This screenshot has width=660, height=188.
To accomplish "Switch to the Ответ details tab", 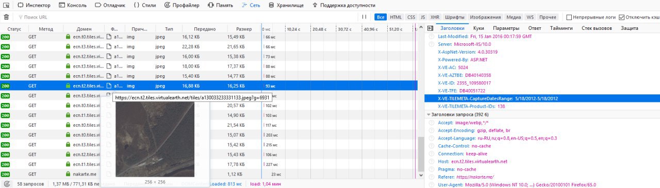I will (x=535, y=28).
